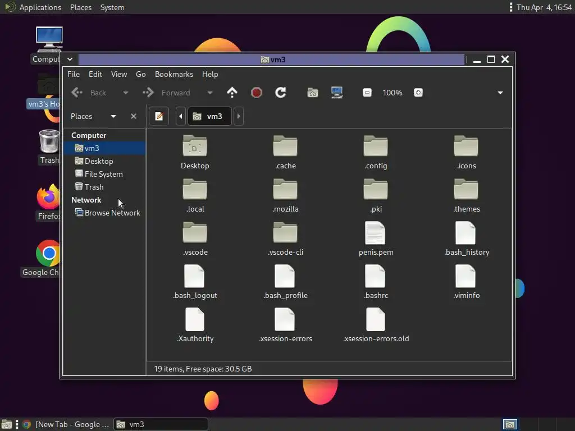Viewport: 575px width, 431px height.
Task: Select File System in the sidebar
Action: [104, 174]
